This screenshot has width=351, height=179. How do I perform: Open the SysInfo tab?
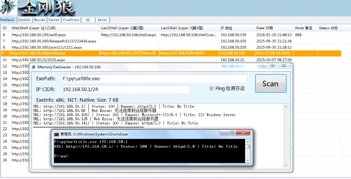pyautogui.click(x=24, y=20)
